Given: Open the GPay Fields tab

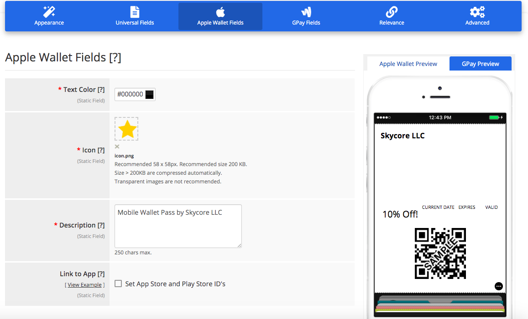Looking at the screenshot, I should 306,16.
